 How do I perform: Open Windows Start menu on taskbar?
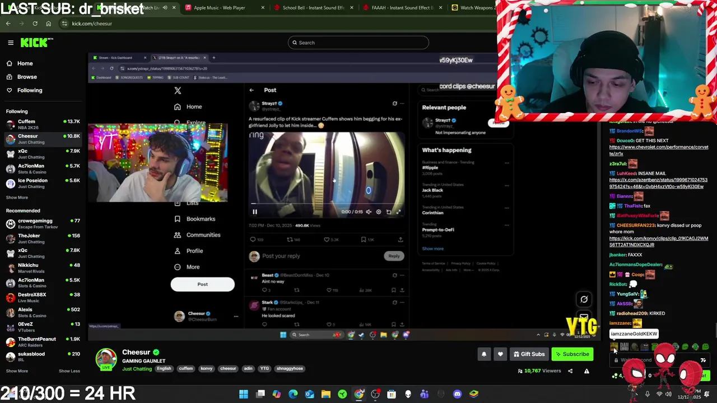coord(244,394)
